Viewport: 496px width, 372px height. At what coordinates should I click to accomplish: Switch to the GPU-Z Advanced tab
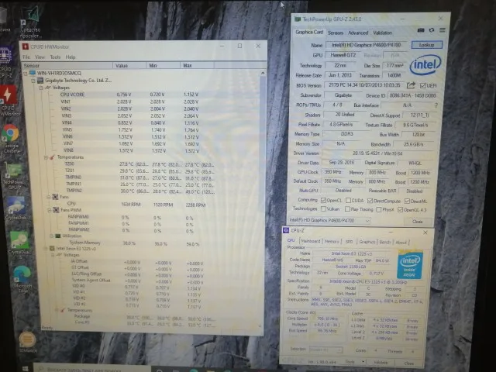358,33
